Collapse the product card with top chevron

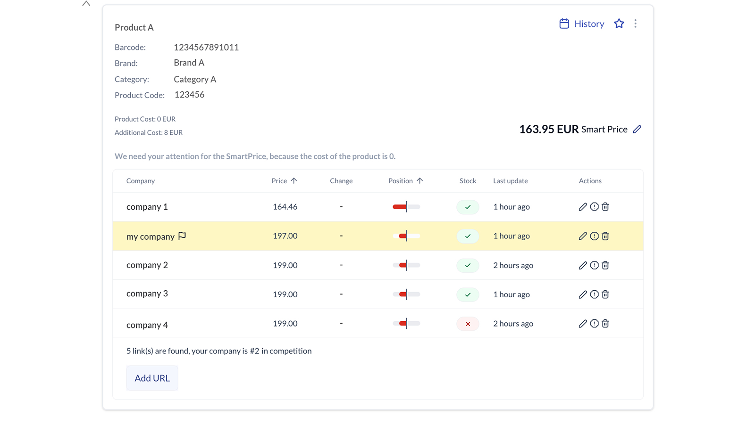(86, 4)
